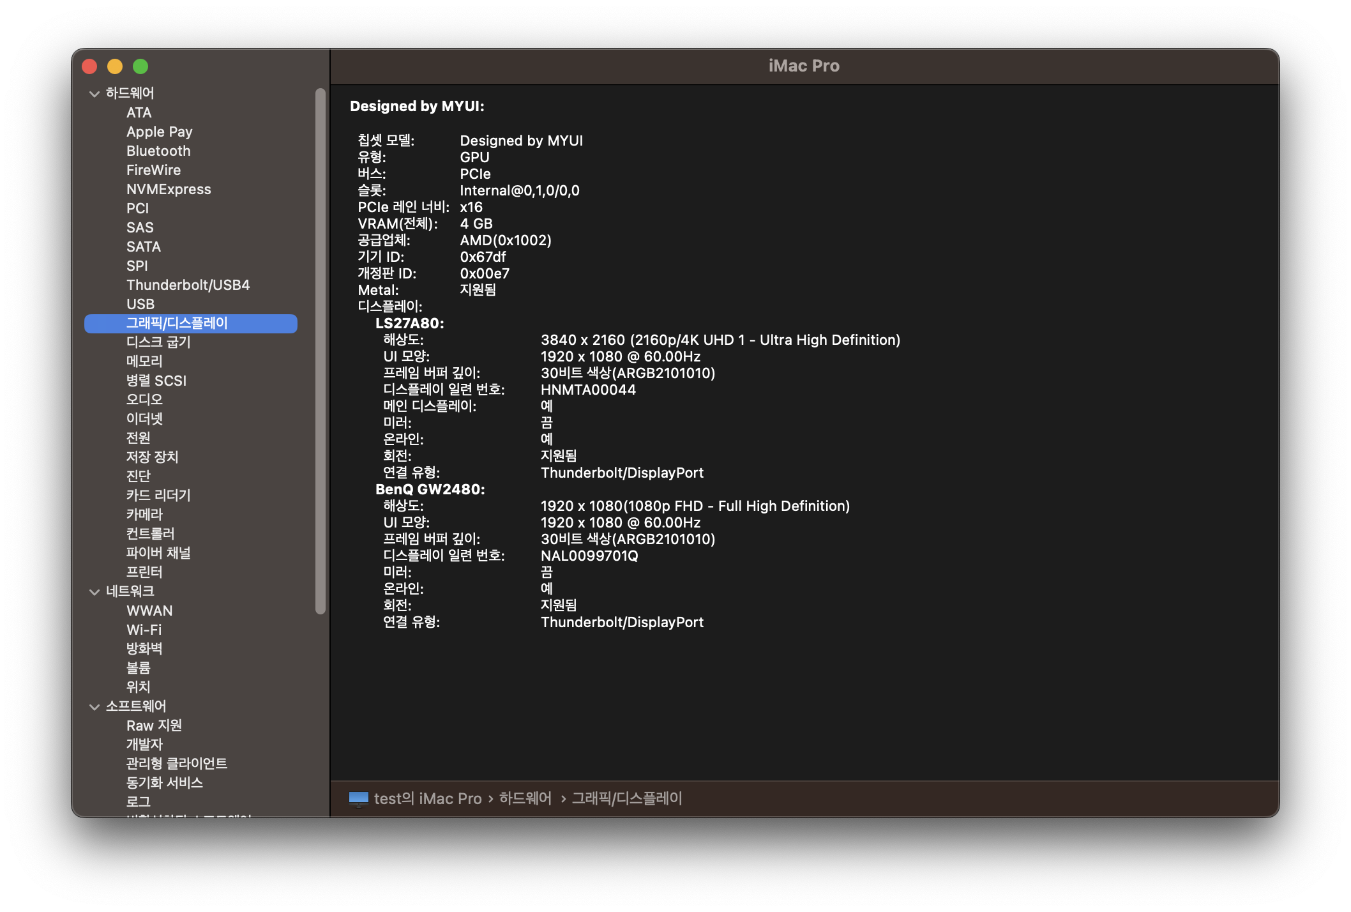Click serial number HNMTA00044
This screenshot has width=1351, height=912.
[x=588, y=390]
